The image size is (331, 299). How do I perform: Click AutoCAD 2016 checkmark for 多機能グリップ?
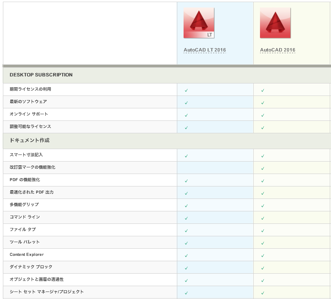click(262, 206)
